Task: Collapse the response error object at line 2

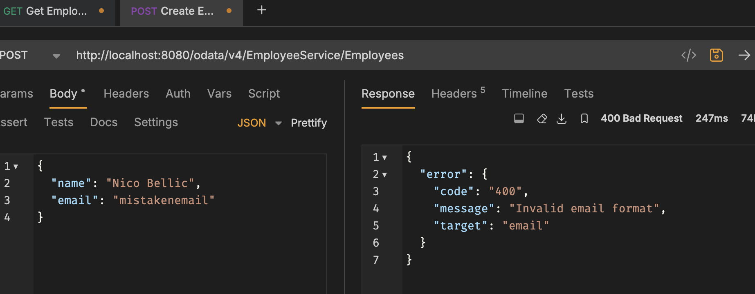Action: click(x=384, y=175)
